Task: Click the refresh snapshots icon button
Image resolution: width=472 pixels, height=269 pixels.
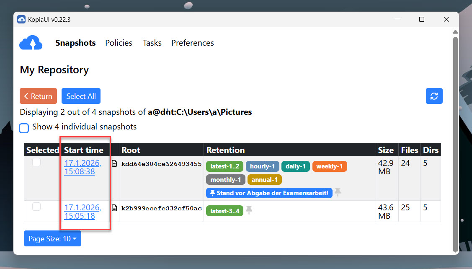Action: click(x=434, y=96)
